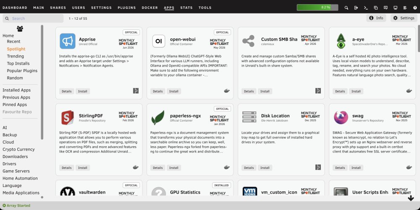Image resolution: width=420 pixels, height=210 pixels.
Task: Click plugin type icon on Apprise card
Action: (x=136, y=91)
